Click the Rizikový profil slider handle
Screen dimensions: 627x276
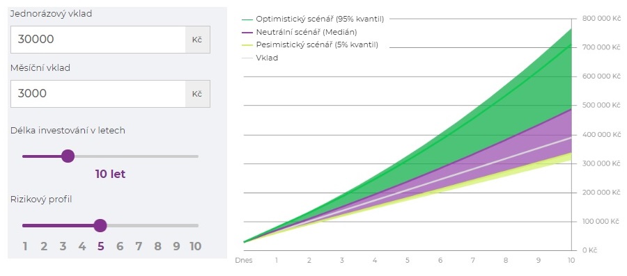[100, 225]
